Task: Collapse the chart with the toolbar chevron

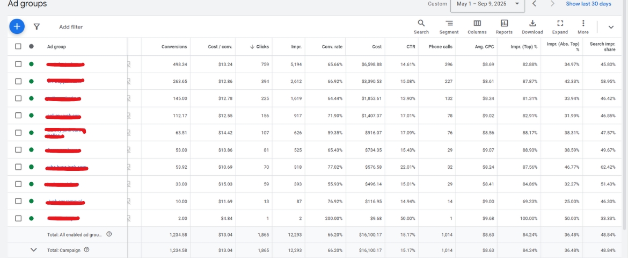Action: tap(611, 27)
